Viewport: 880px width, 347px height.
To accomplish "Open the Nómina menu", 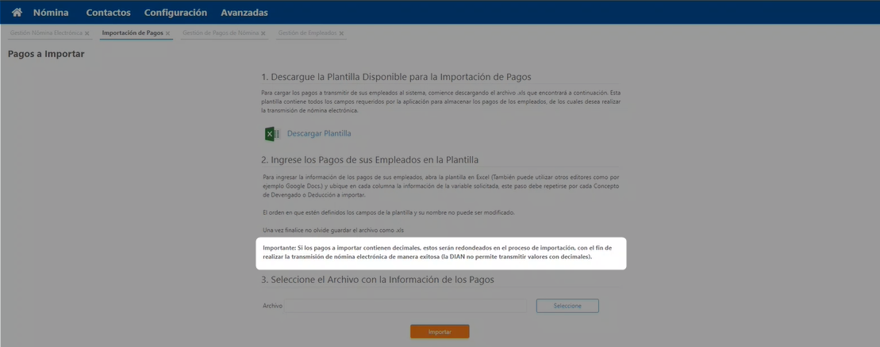I will pos(51,13).
